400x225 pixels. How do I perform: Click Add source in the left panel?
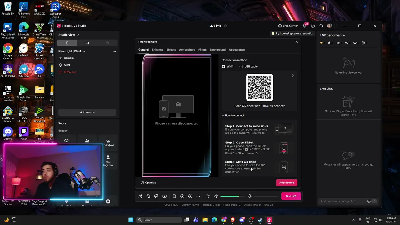point(87,112)
